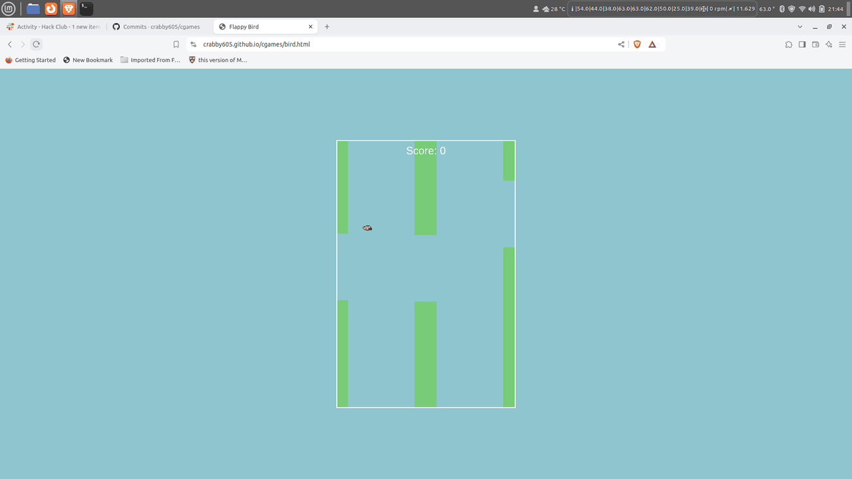Click the URL address field
This screenshot has width=852, height=479.
click(x=399, y=45)
